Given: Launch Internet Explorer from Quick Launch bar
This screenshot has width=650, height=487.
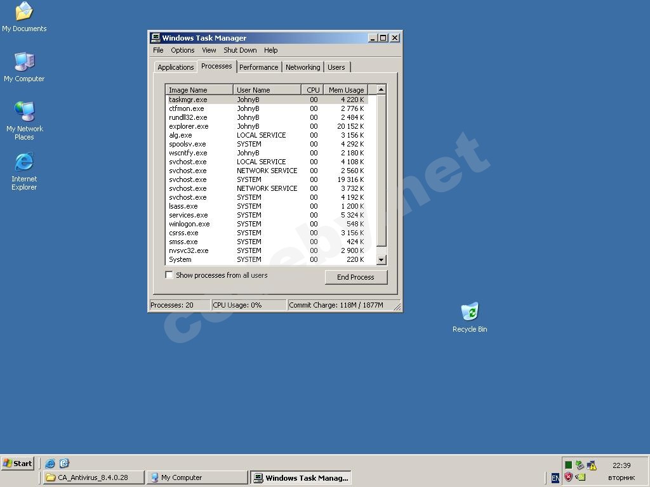Looking at the screenshot, I should 50,464.
